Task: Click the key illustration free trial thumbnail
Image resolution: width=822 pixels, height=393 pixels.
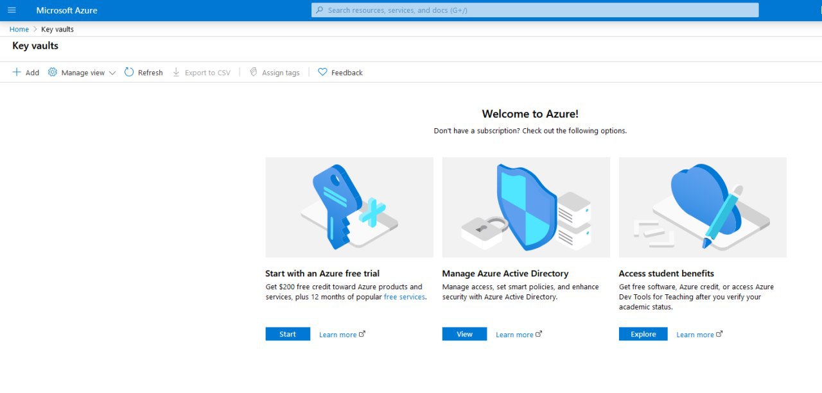Action: [349, 207]
